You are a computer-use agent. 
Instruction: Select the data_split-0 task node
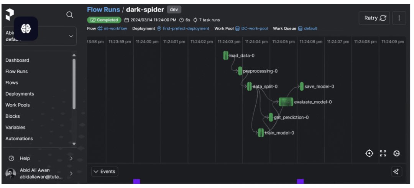249,87
